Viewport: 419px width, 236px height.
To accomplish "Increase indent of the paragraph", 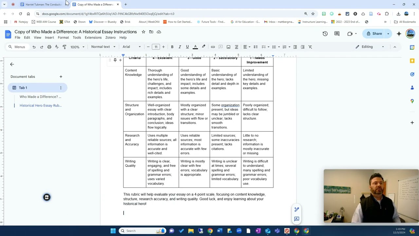I will tap(302, 47).
